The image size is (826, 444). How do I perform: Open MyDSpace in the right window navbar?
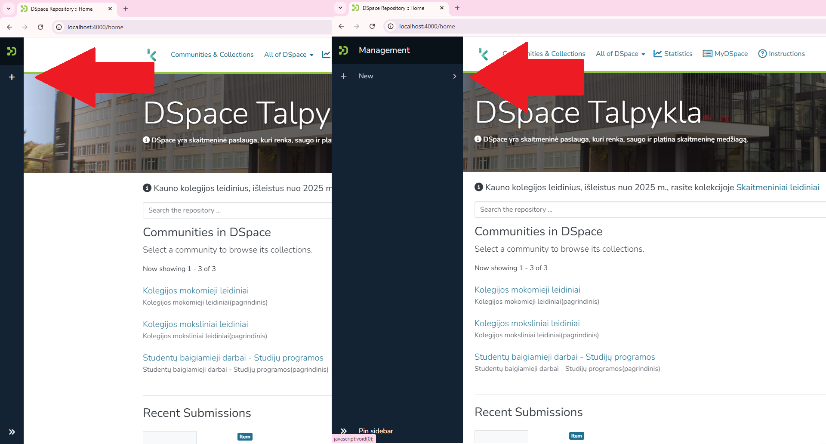[x=725, y=54]
